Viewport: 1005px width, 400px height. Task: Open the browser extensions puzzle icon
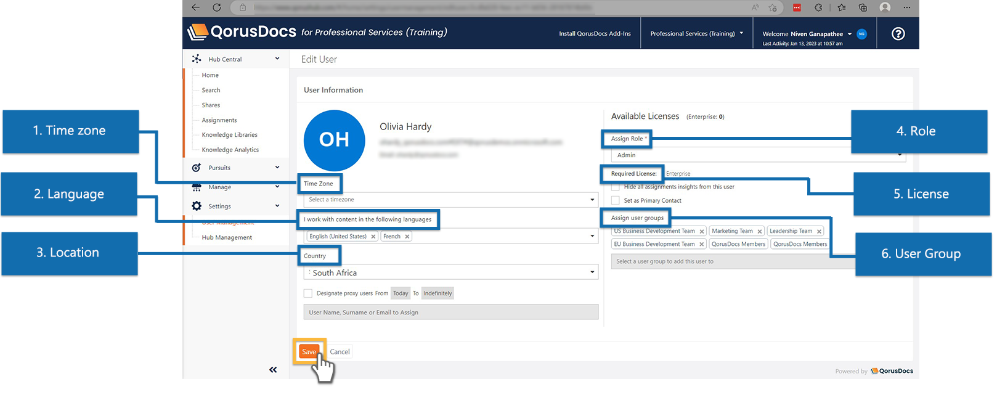(x=818, y=7)
